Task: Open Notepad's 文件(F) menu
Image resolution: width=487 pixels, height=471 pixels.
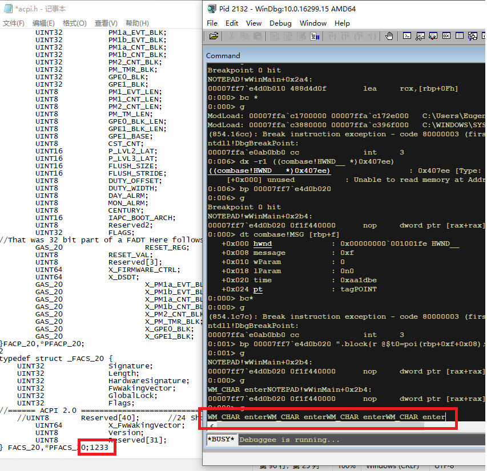Action: [14, 23]
